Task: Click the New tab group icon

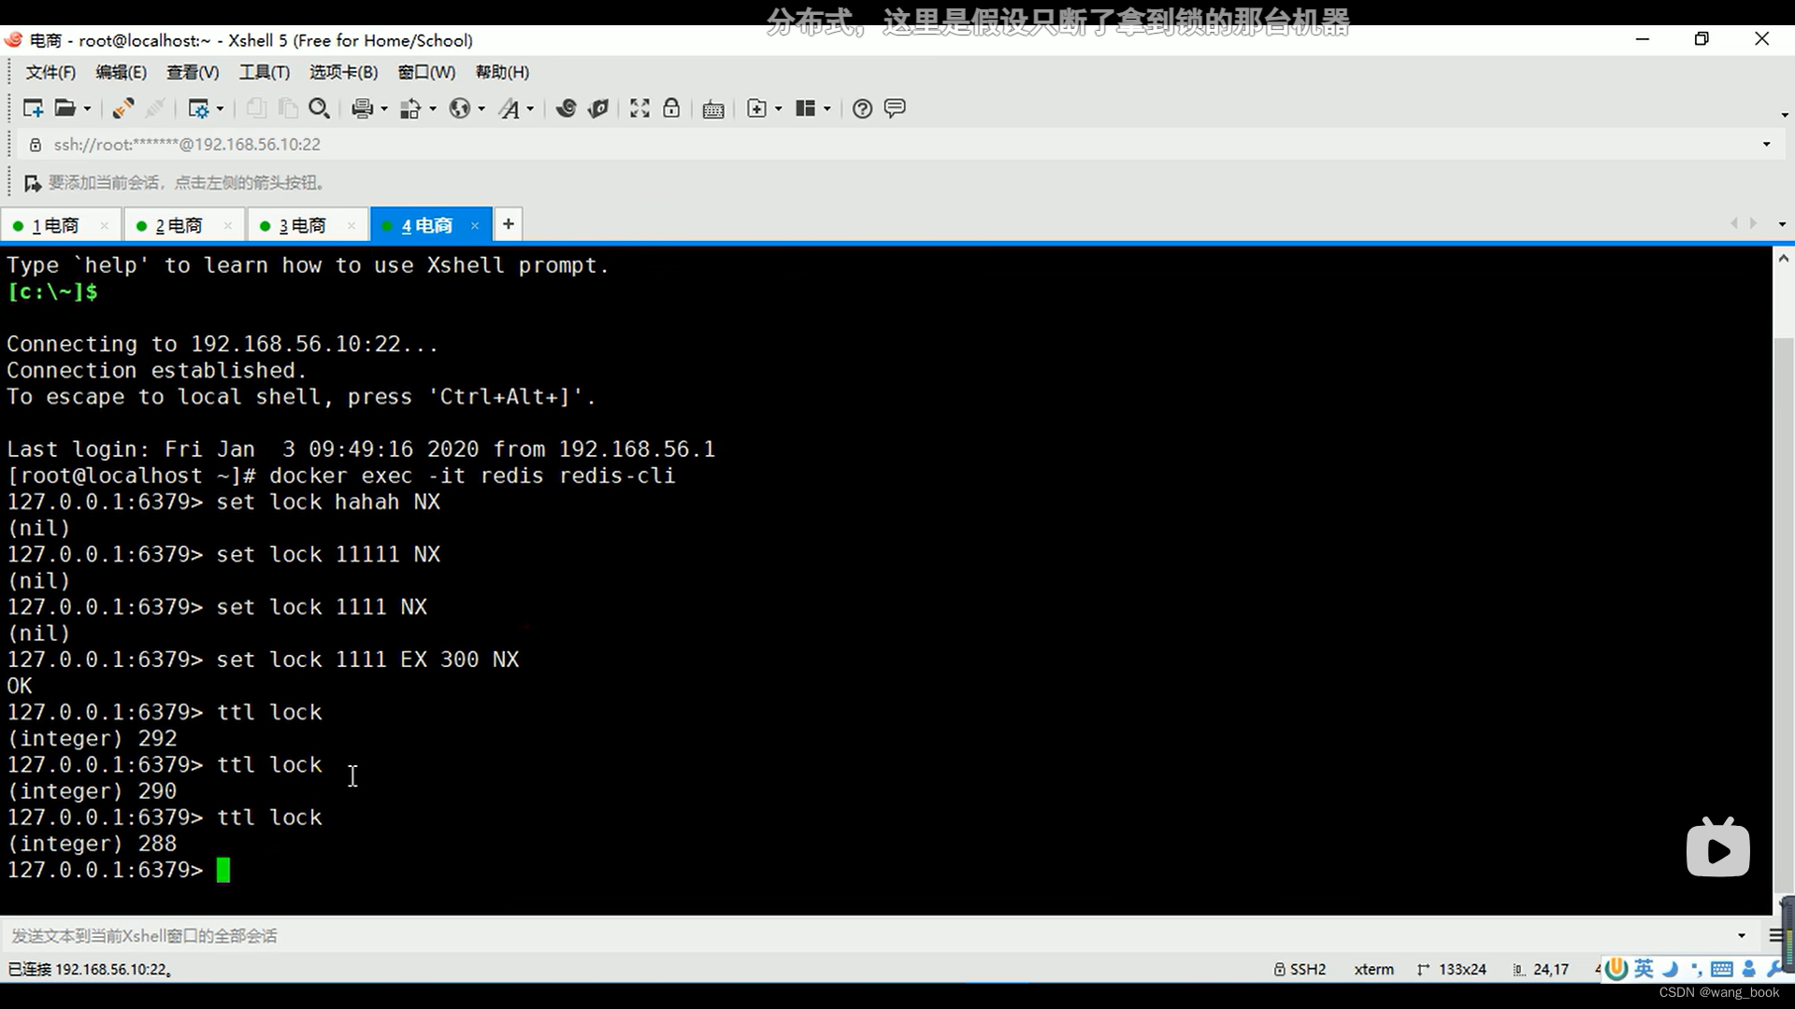Action: click(756, 108)
